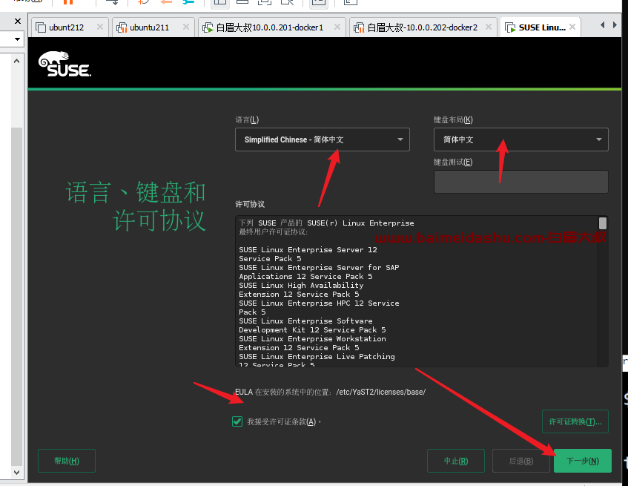Click the line "SUSE Linux Enterprise Server for SAP"
The height and width of the screenshot is (486, 628).
point(320,267)
